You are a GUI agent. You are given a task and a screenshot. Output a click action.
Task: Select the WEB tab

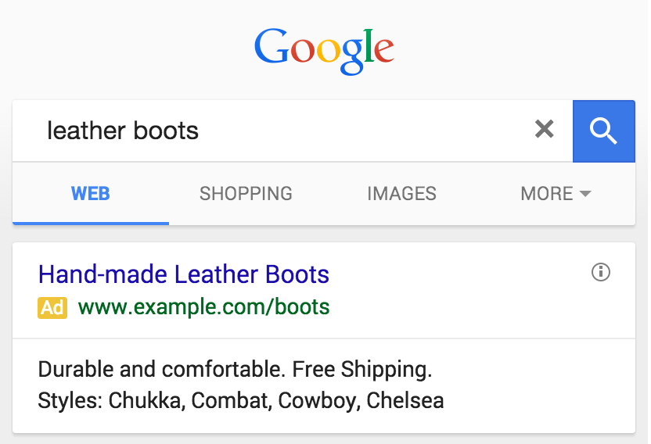pyautogui.click(x=91, y=193)
